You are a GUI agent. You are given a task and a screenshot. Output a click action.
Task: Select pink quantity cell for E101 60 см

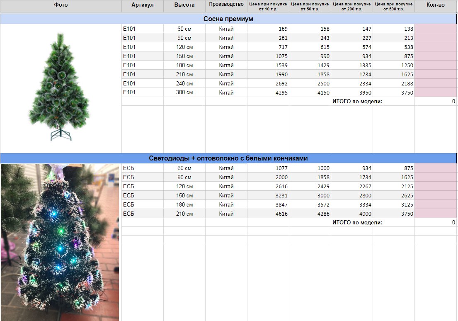pyautogui.click(x=435, y=29)
